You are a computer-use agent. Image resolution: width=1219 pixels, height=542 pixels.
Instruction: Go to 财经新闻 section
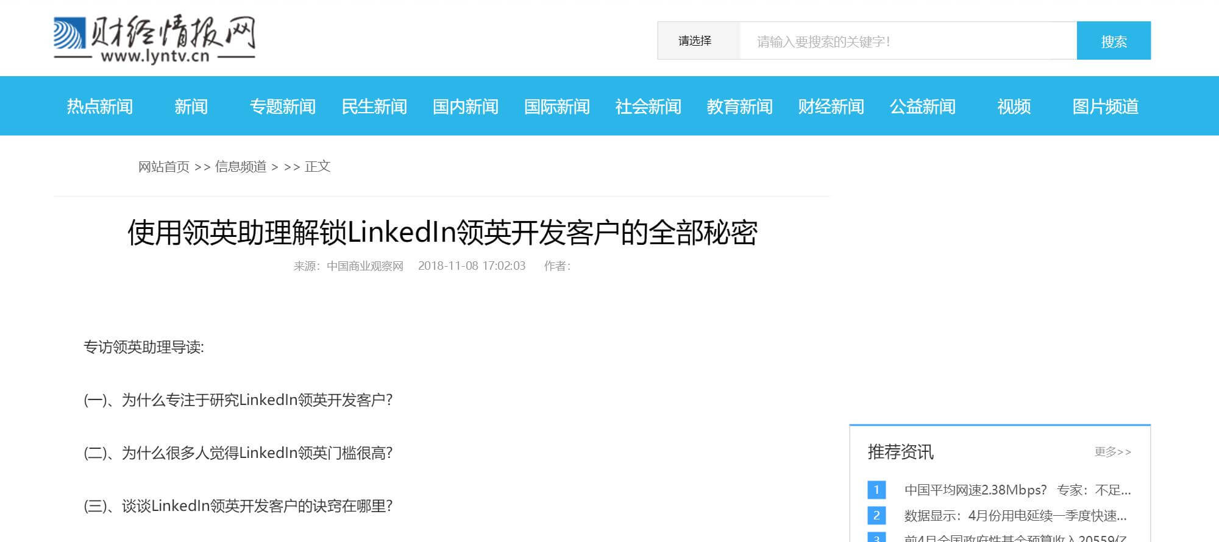coord(831,107)
